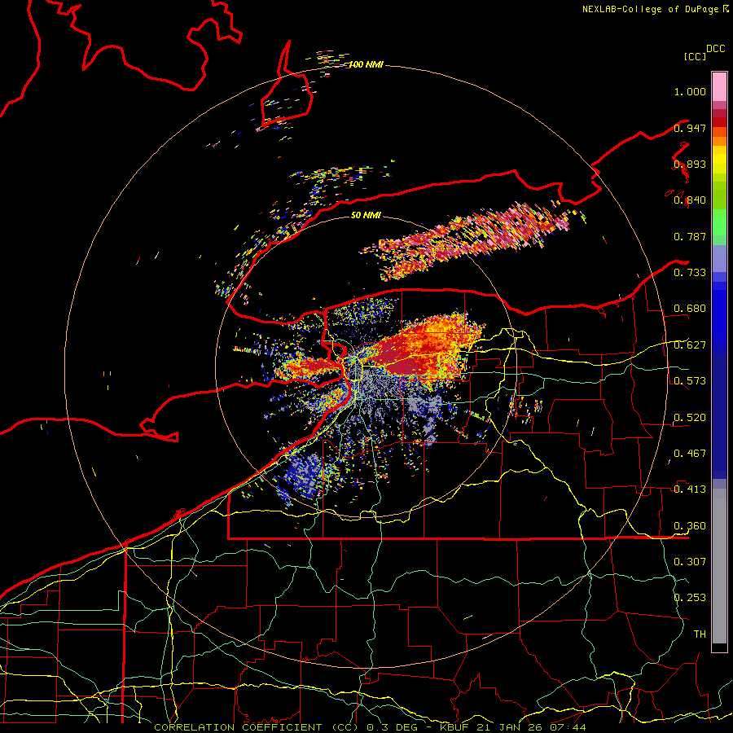733x733 pixels.
Task: Click the 100 NMI range ring label
Action: click(366, 64)
